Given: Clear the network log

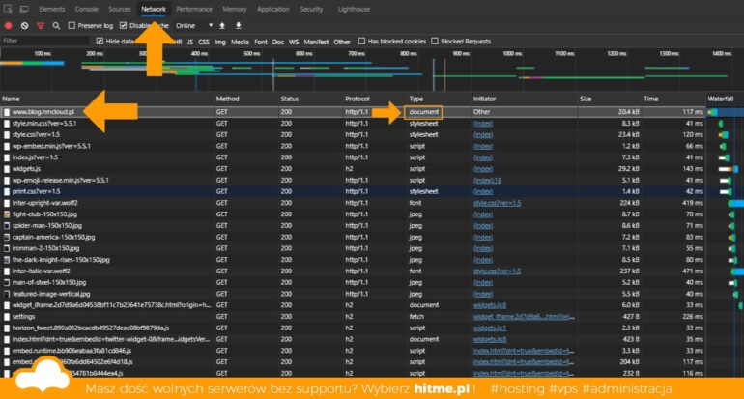Looking at the screenshot, I should pyautogui.click(x=25, y=26).
